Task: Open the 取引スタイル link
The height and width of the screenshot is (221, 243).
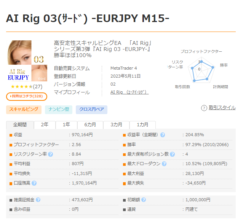Action: click(x=222, y=108)
